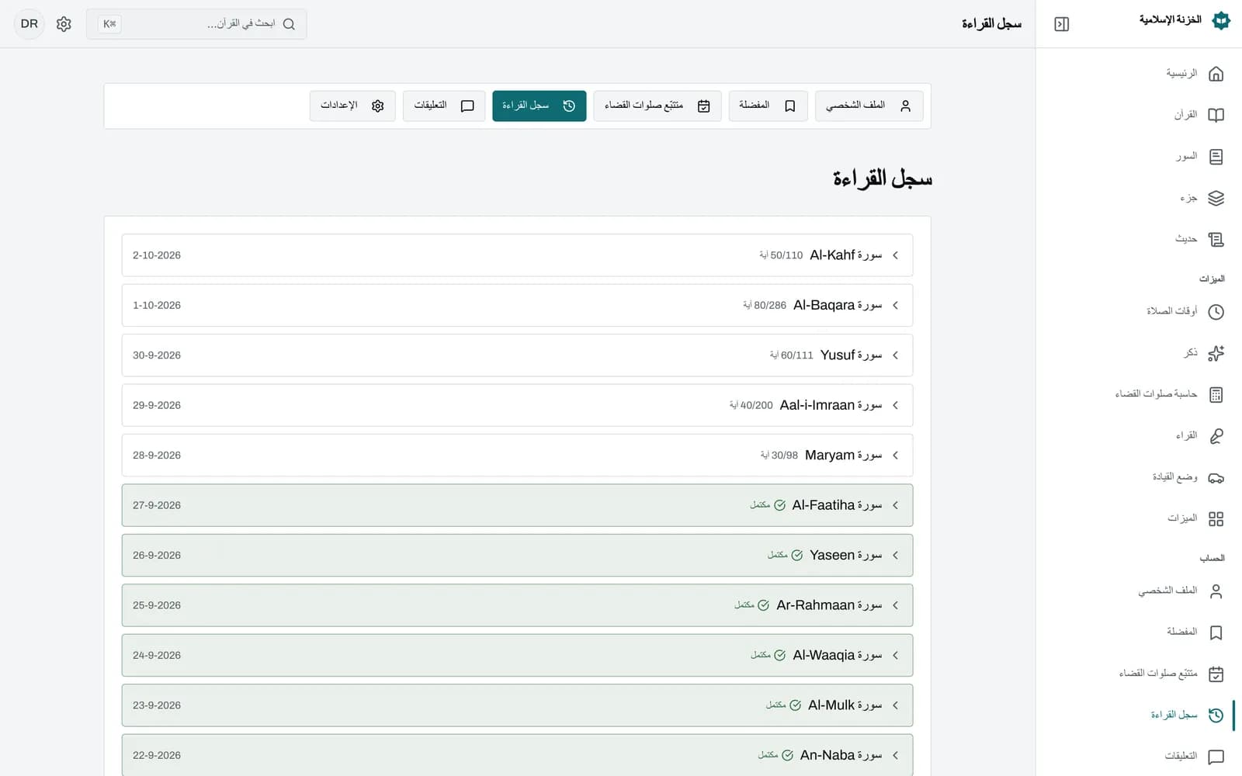The image size is (1242, 776).
Task: Expand the Maryam entry chevron
Action: click(895, 456)
